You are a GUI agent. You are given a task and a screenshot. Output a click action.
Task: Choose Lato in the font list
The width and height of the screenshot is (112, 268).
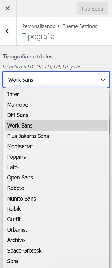click(x=56, y=167)
